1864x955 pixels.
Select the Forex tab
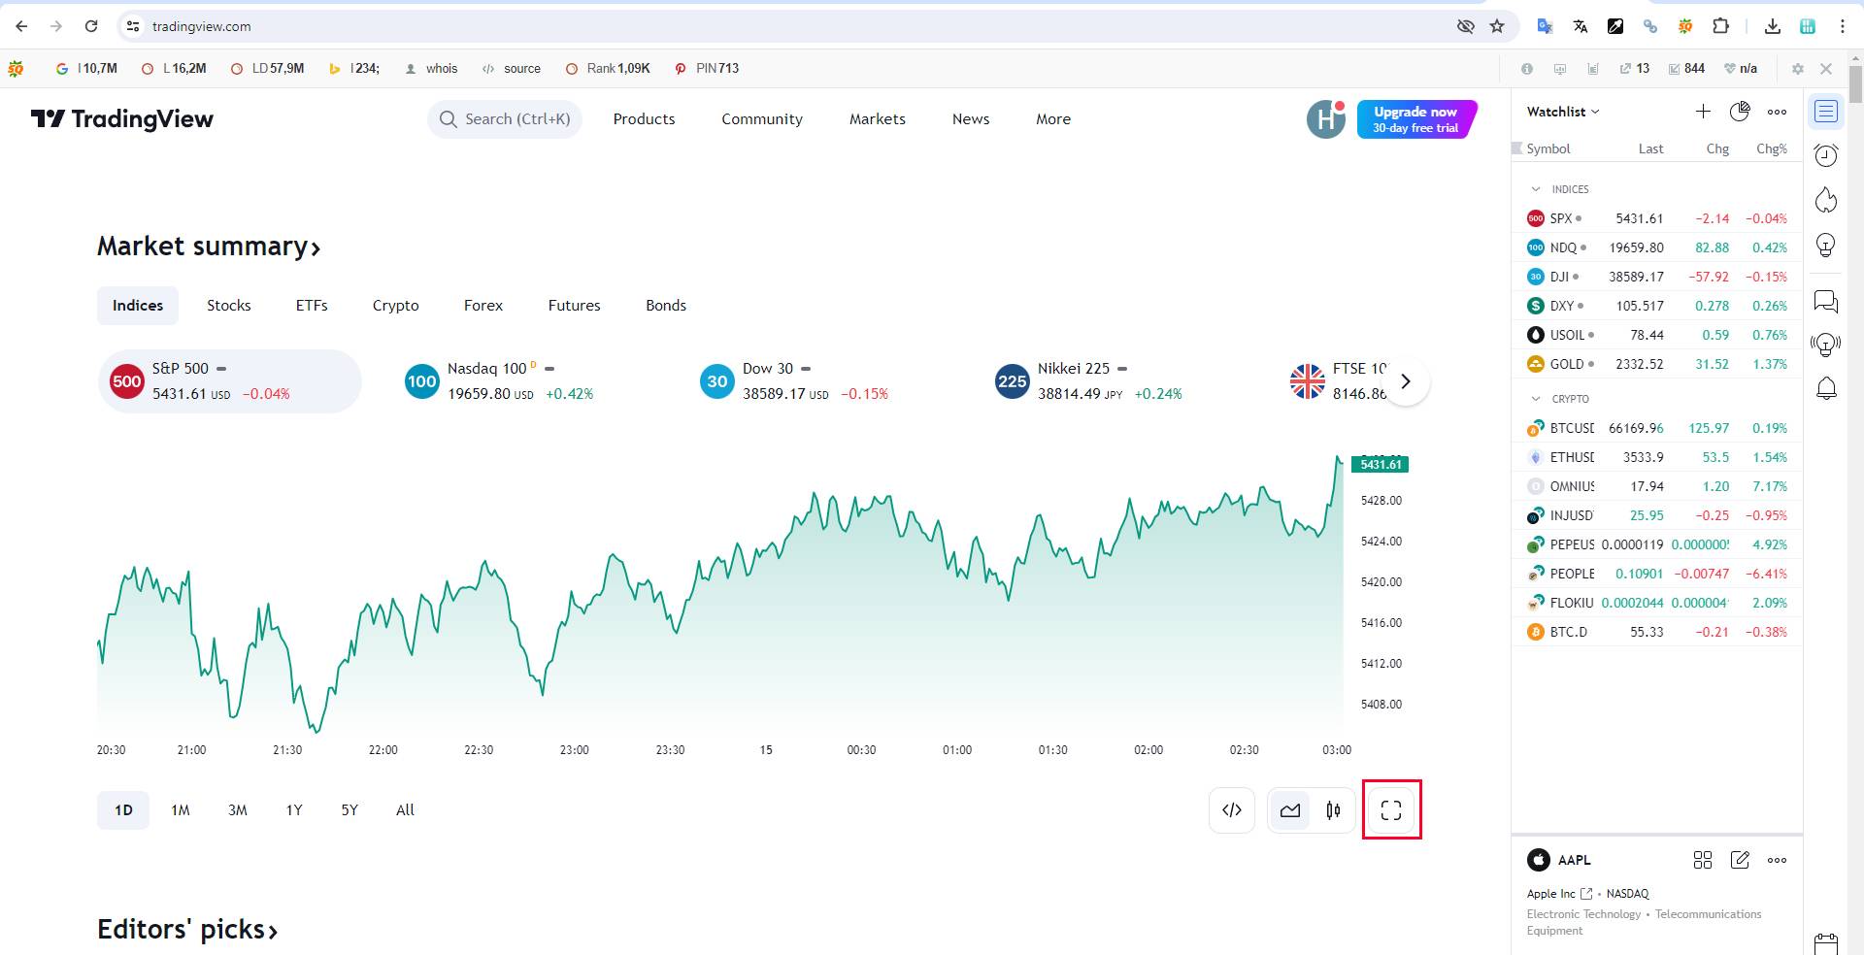[483, 306]
